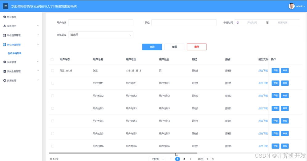Open the 系统公告管理 sidebar menu
The height and width of the screenshot is (161, 307).
(x=21, y=71)
